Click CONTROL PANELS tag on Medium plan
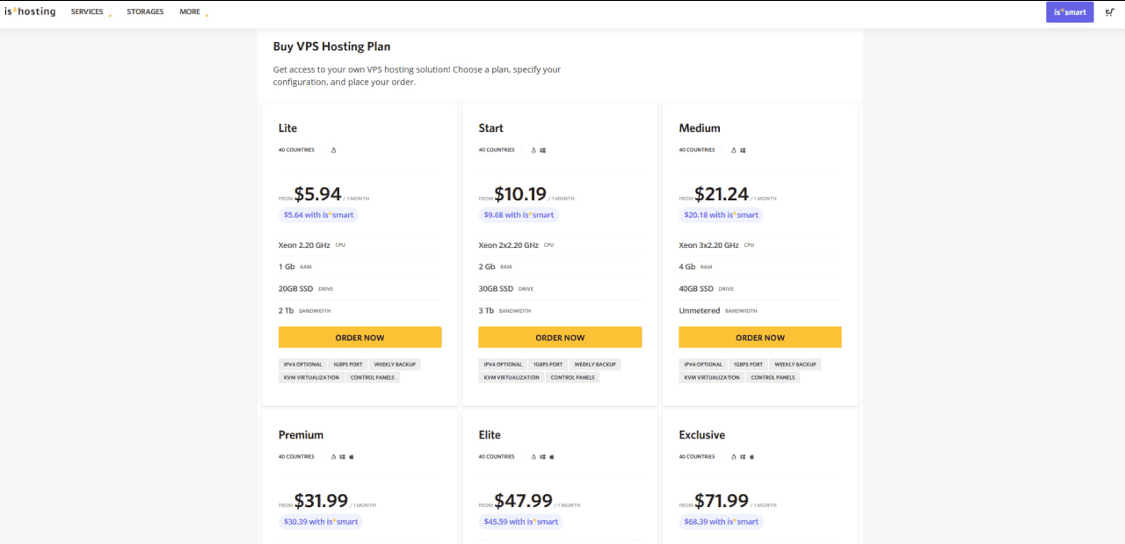The width and height of the screenshot is (1125, 544). coord(773,377)
